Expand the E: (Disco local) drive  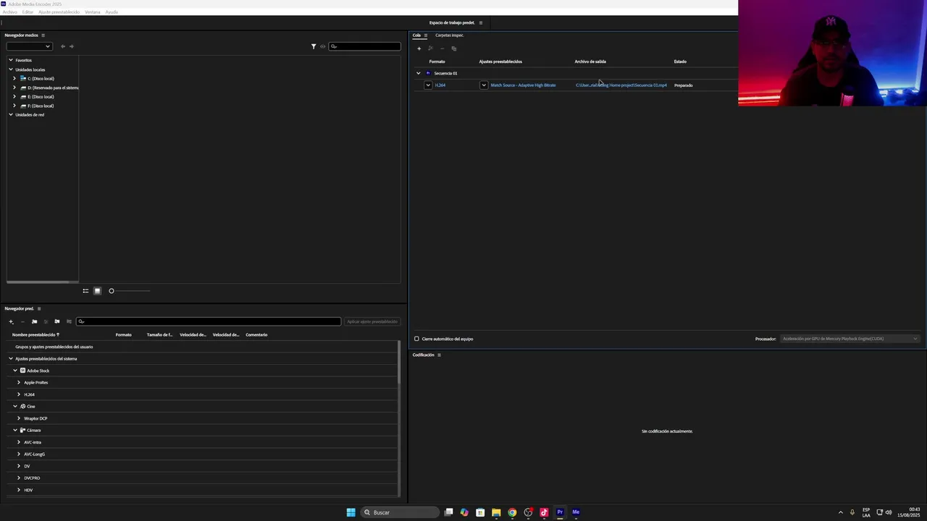(14, 96)
